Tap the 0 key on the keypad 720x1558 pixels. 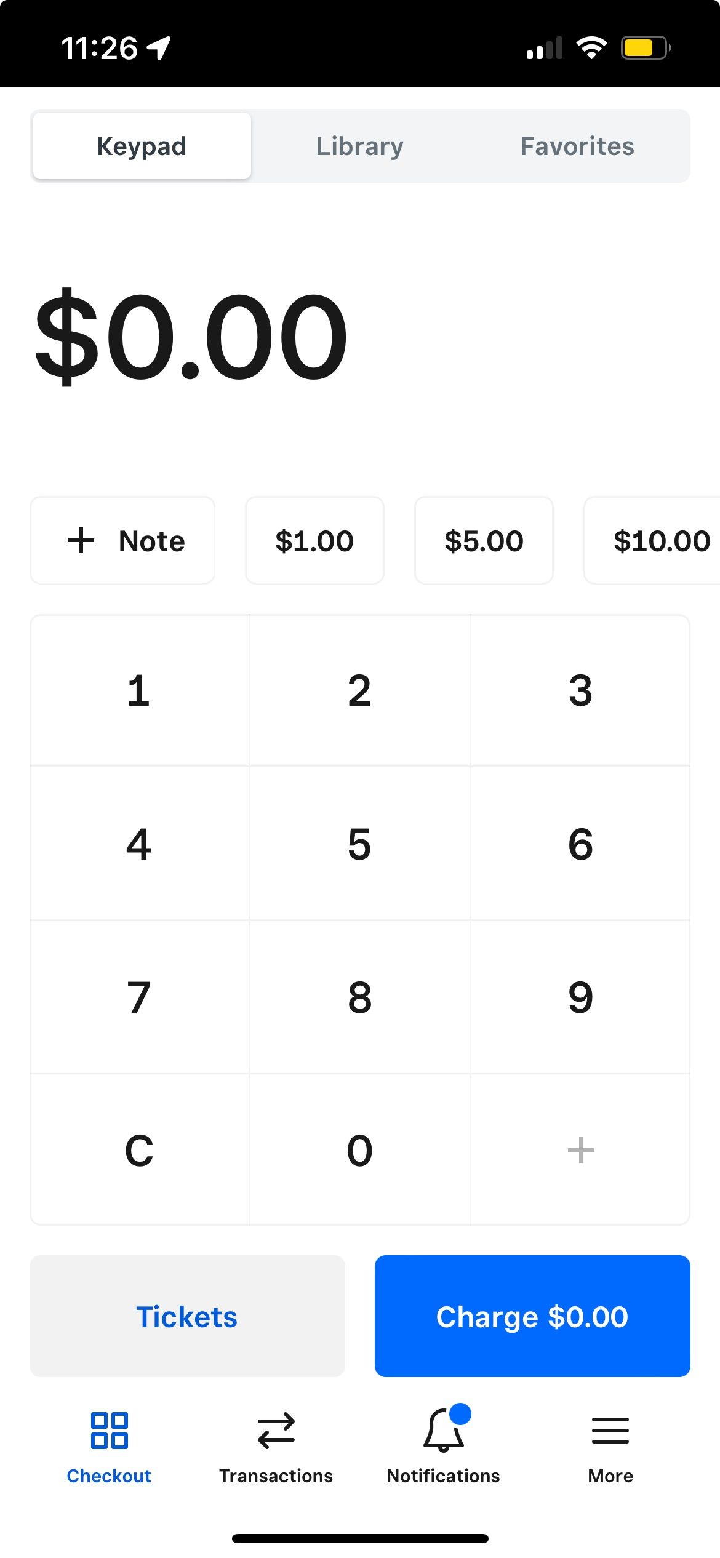(x=359, y=1149)
